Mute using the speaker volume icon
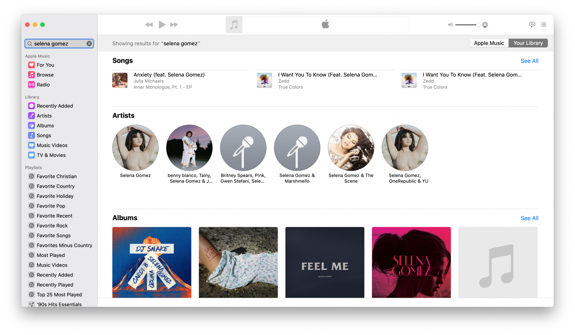The height and width of the screenshot is (335, 575). 450,25
